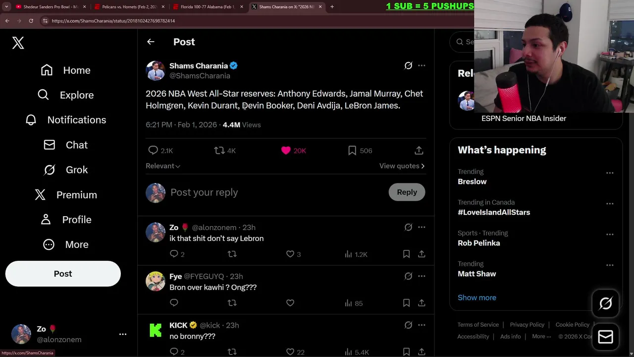634x357 pixels.
Task: Open Shams Charania profile avatar
Action: click(x=156, y=70)
